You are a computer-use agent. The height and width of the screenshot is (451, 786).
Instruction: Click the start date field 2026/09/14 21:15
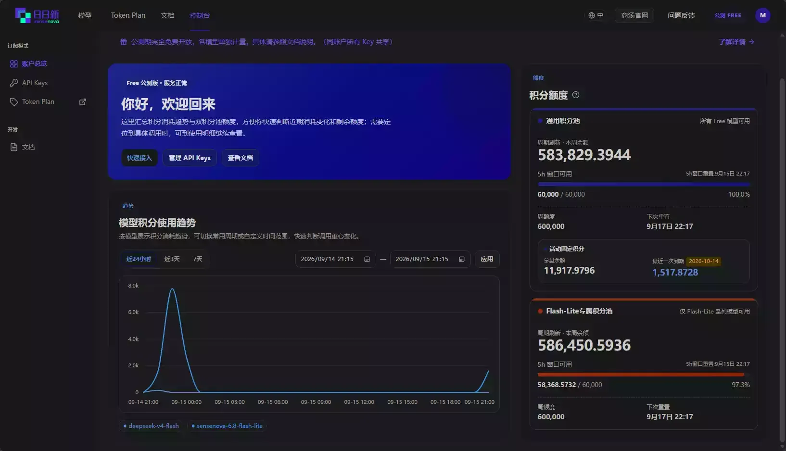coord(335,259)
